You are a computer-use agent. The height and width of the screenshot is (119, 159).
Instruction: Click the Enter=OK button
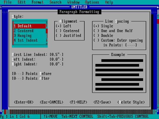pyautogui.click(x=24, y=102)
